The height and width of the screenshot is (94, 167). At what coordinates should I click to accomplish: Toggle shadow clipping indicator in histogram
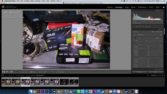(x=133, y=13)
